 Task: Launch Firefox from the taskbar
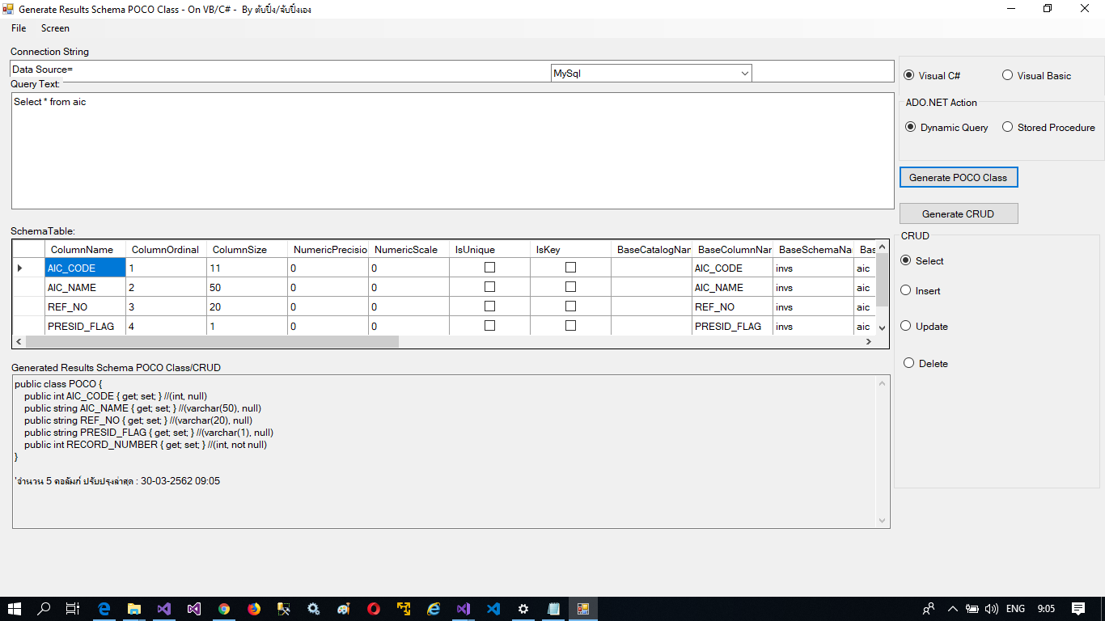[x=254, y=609]
